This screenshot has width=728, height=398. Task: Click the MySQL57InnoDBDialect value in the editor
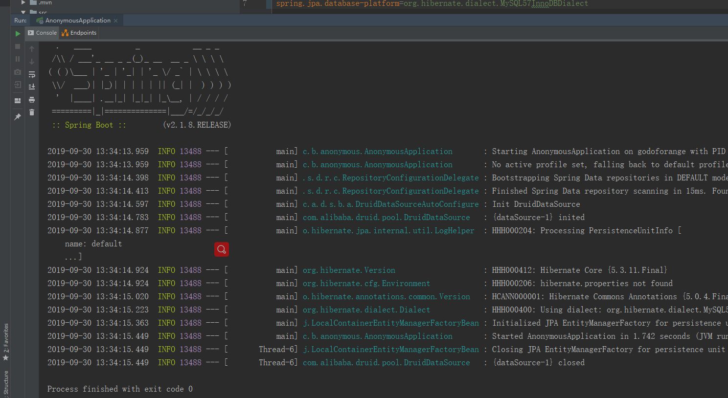coord(544,3)
